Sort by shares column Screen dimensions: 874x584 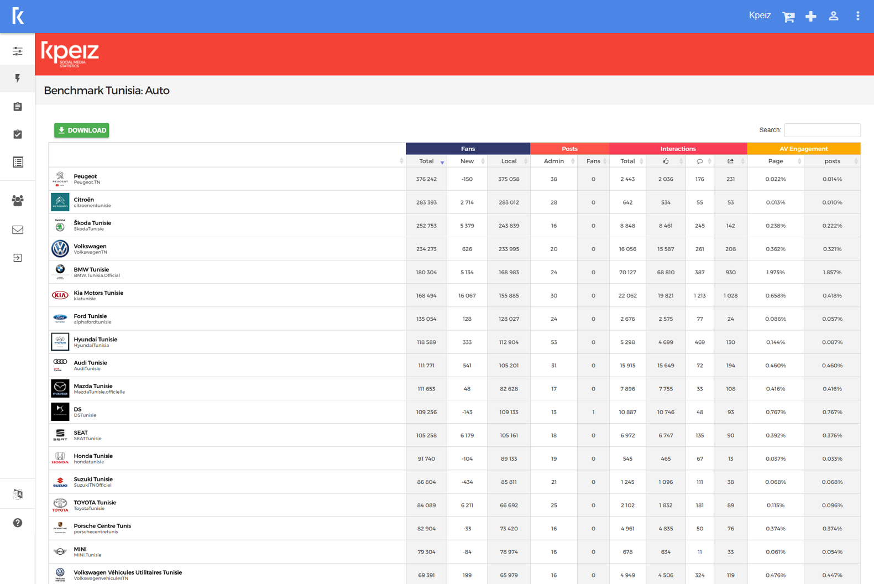[730, 161]
